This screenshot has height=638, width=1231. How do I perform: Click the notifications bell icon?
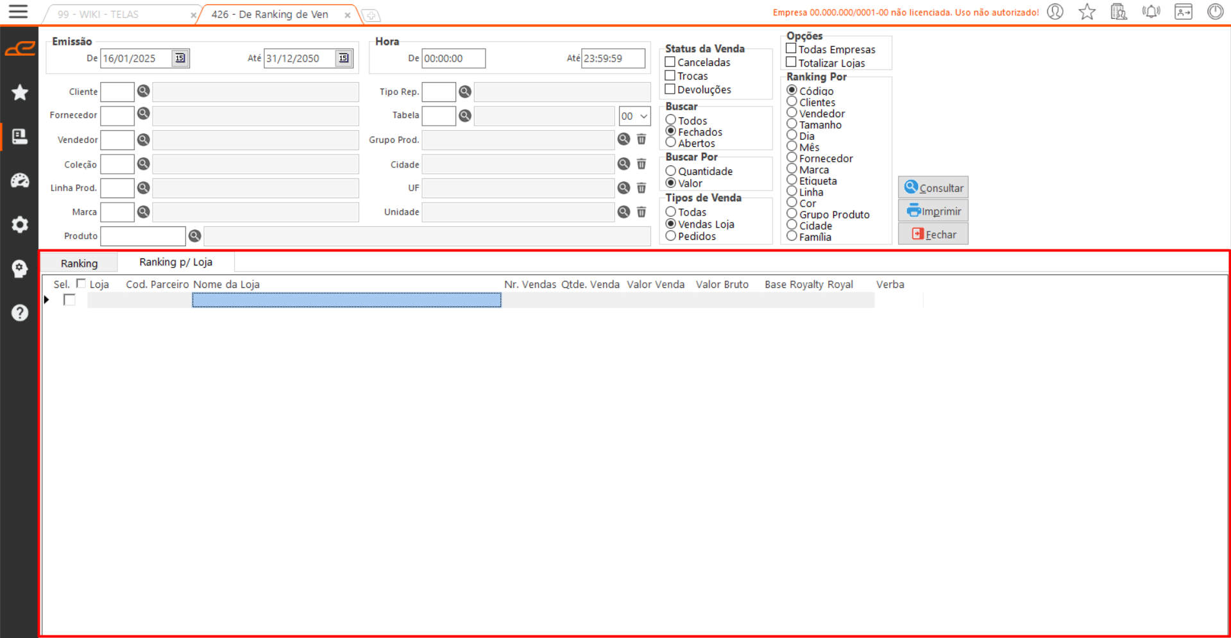pos(1151,12)
